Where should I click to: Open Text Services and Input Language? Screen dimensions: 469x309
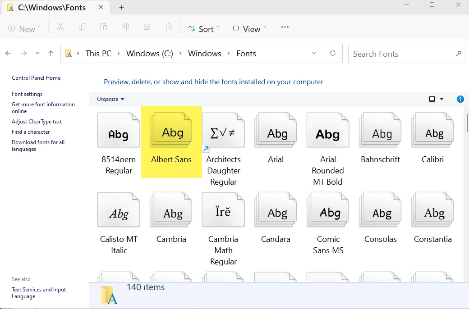coord(39,293)
